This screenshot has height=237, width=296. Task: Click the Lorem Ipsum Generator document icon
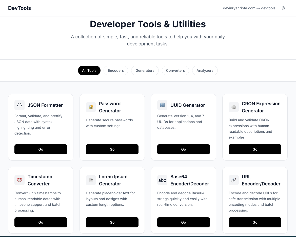91,180
